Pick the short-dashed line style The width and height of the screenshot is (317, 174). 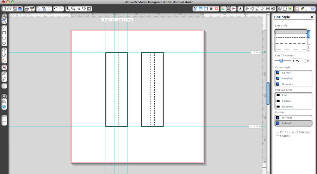290,37
